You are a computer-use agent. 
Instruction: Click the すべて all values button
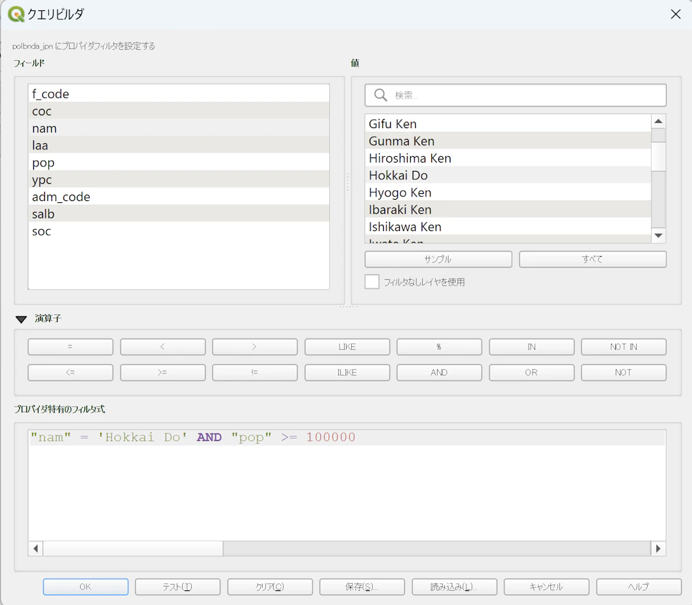(x=593, y=259)
